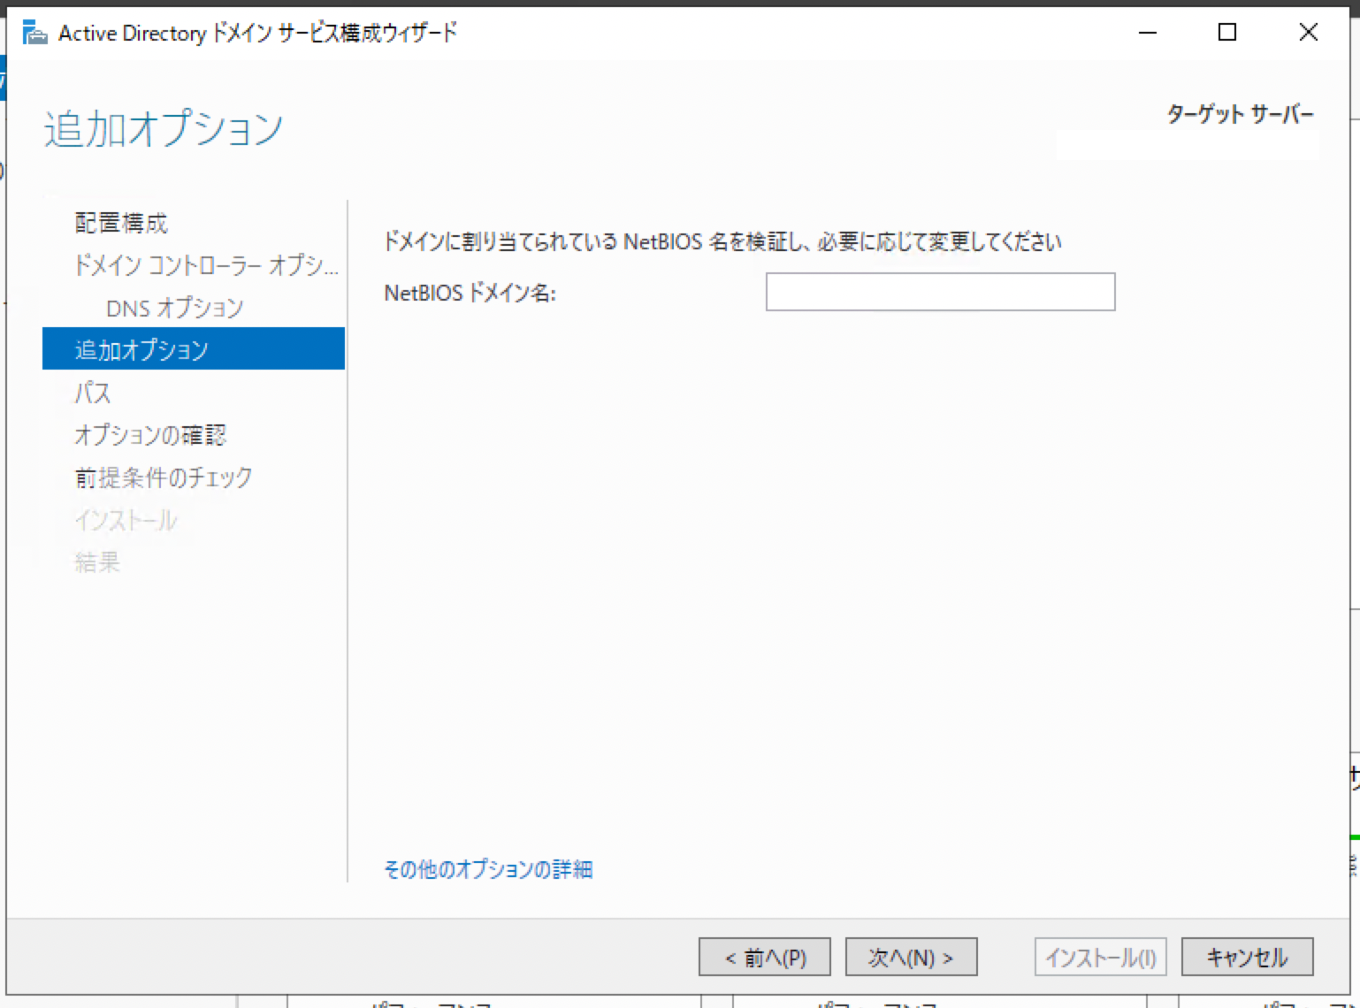Click the NetBIOS 名を検証 instruction text
This screenshot has width=1360, height=1008.
pyautogui.click(x=722, y=241)
